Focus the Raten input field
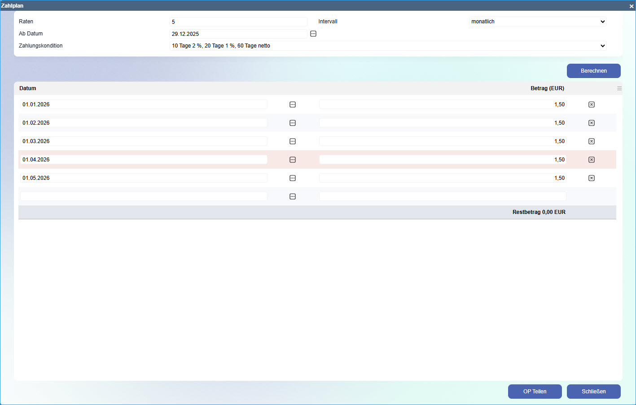 (238, 22)
